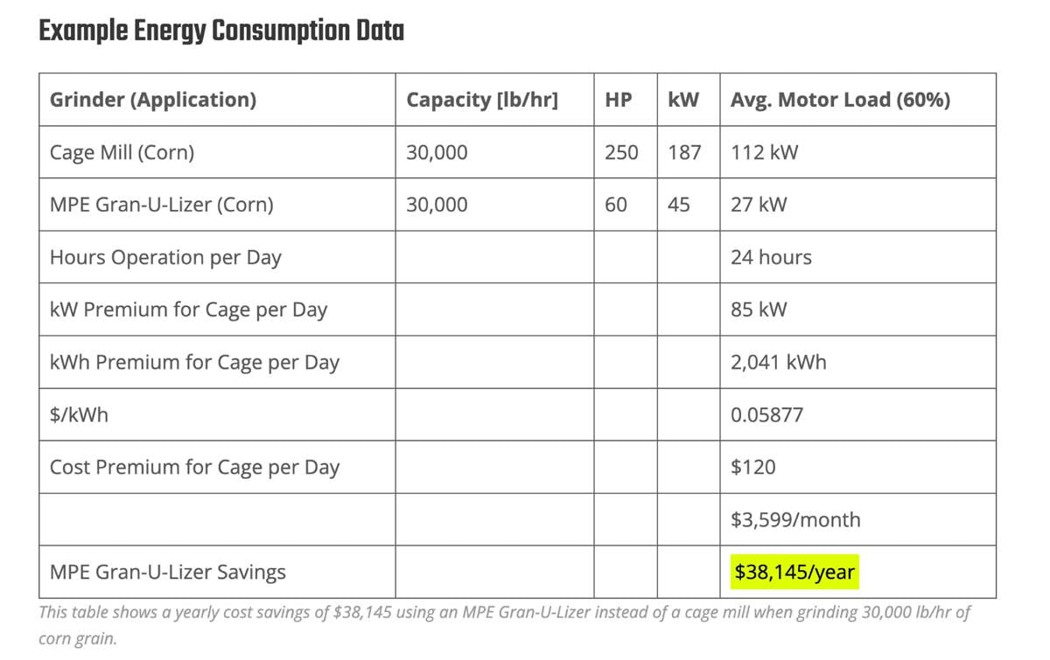Click the highlighted "$38,145/year" savings value
Viewport: 1050px width, 660px height.
(x=794, y=573)
